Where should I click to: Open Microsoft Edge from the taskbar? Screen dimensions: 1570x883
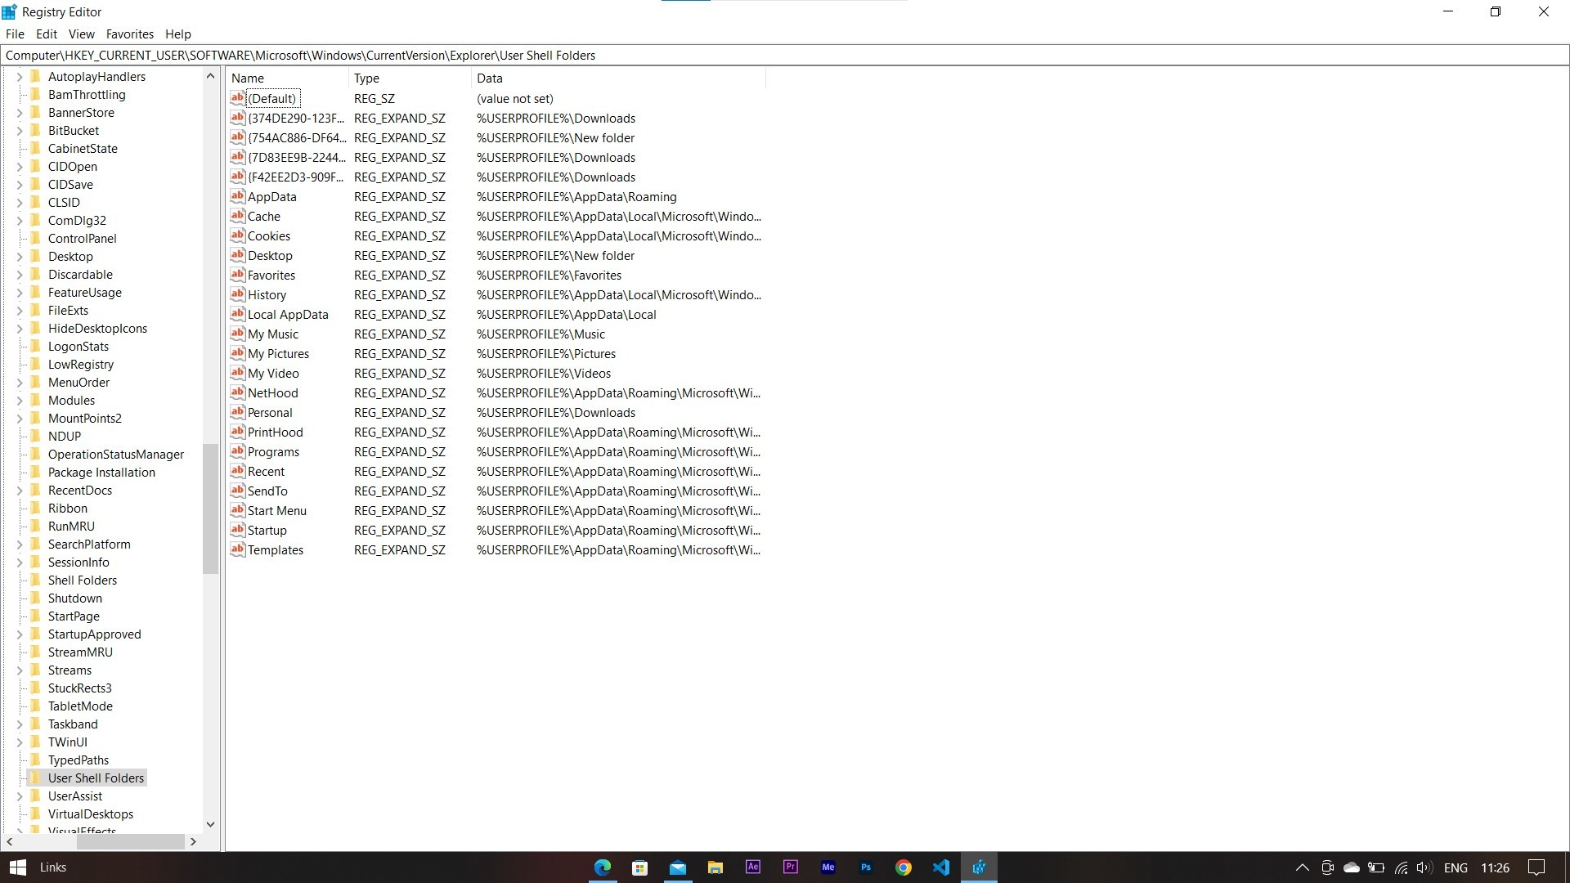tap(602, 867)
